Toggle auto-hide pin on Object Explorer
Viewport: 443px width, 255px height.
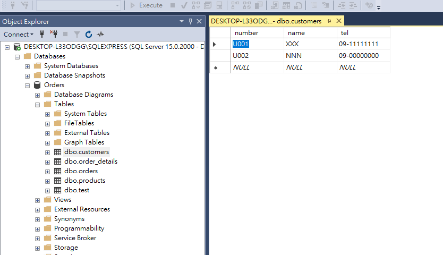(190, 21)
